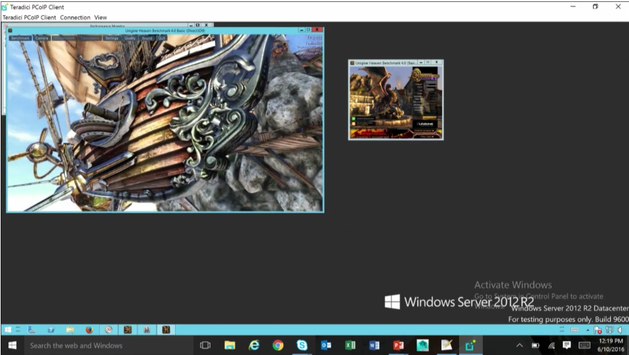Open Word from the local taskbar
629x355 pixels.
[x=375, y=345]
